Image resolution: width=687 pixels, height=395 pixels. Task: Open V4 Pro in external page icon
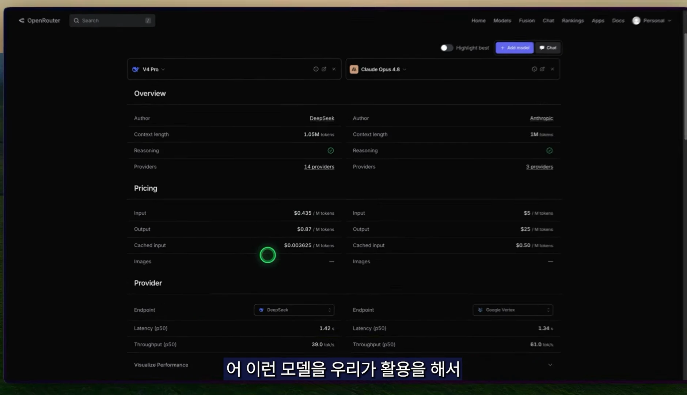pyautogui.click(x=324, y=69)
